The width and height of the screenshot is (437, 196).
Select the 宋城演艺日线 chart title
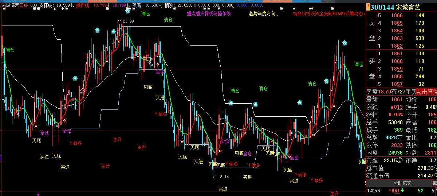[14, 5]
